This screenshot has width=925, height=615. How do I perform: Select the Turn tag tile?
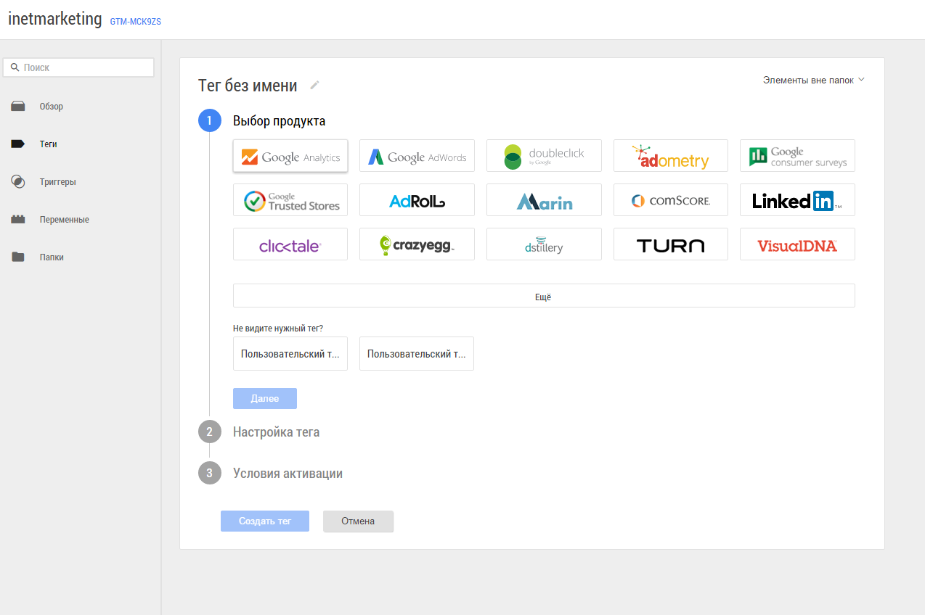(671, 244)
